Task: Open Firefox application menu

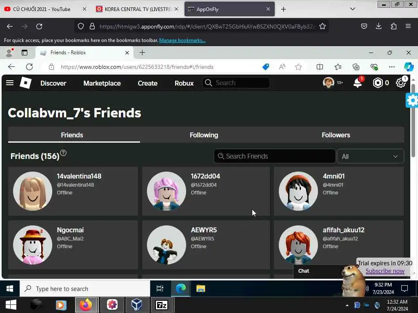Action: click(408, 26)
